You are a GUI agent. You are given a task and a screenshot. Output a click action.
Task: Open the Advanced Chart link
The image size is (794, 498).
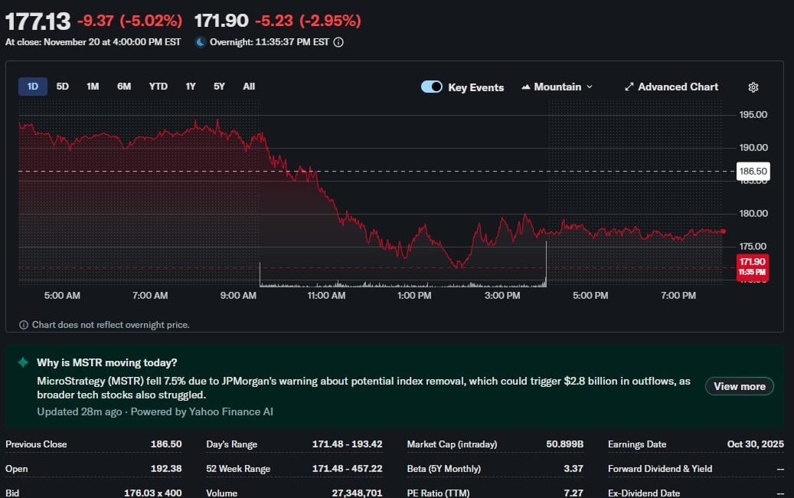coord(678,87)
